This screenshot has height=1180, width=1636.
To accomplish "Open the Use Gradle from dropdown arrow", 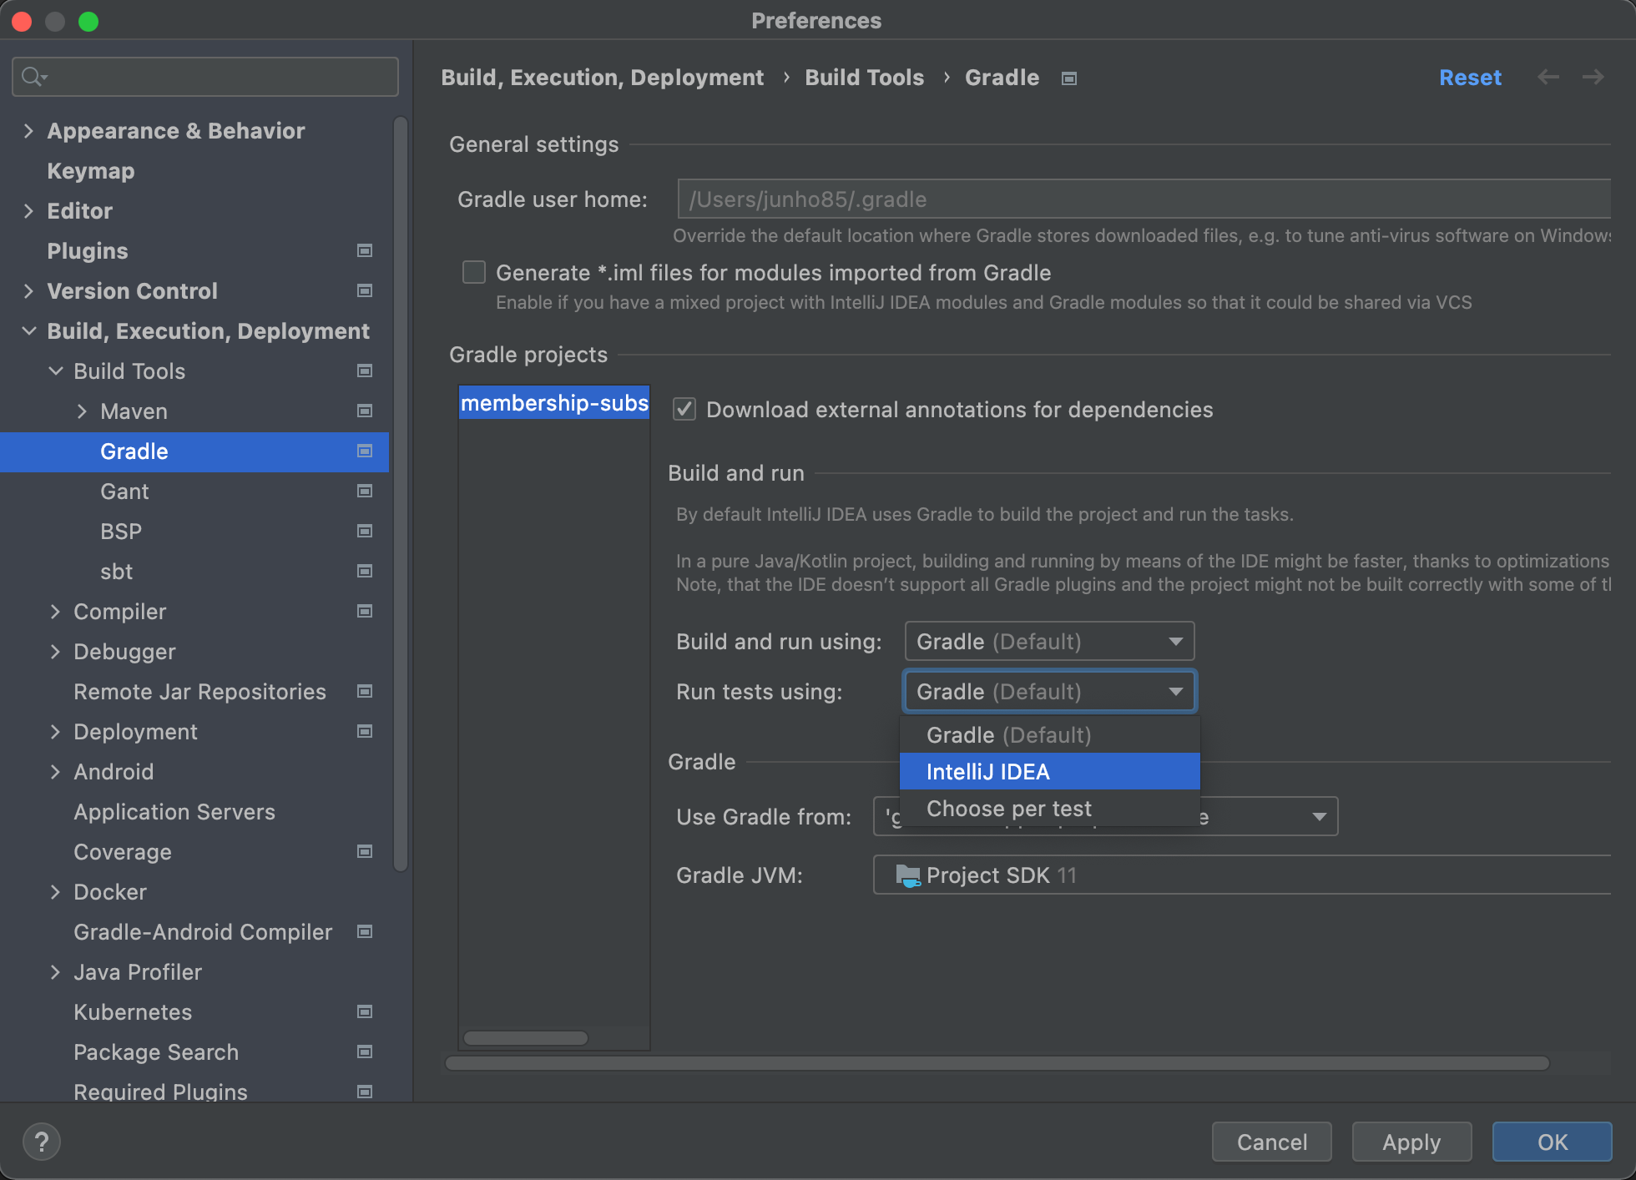I will tap(1319, 816).
